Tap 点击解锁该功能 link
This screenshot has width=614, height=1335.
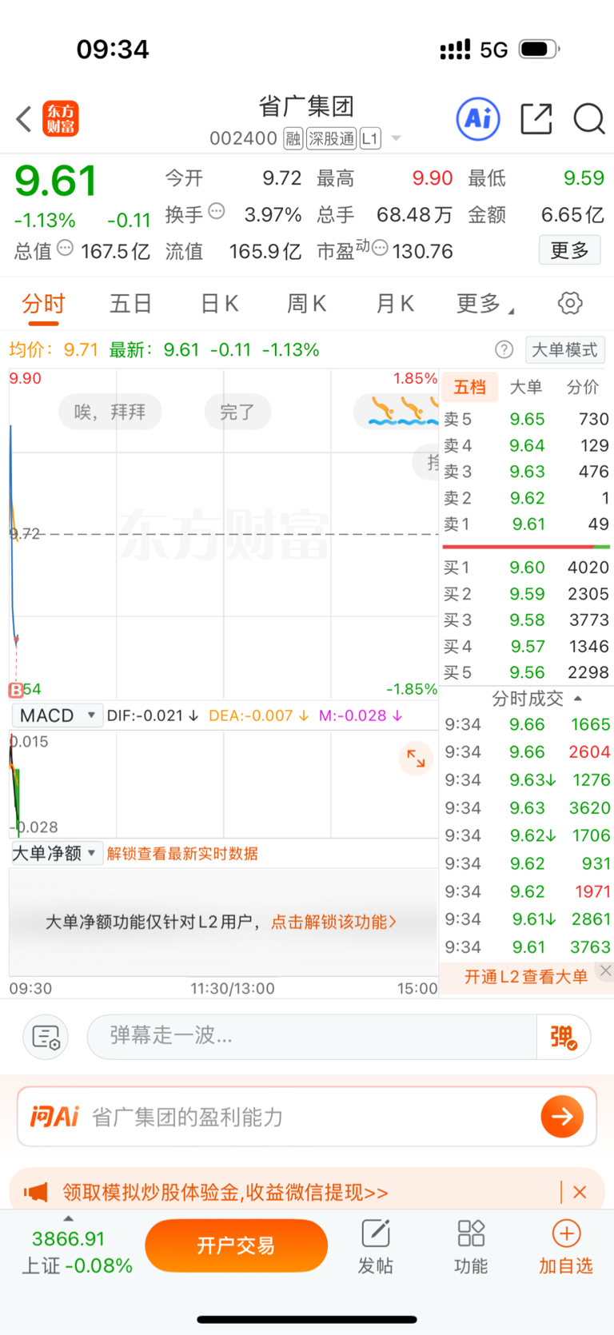click(333, 922)
